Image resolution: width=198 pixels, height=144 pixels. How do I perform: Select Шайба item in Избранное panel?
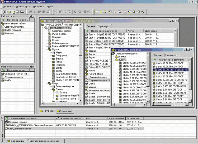(x=8, y=81)
